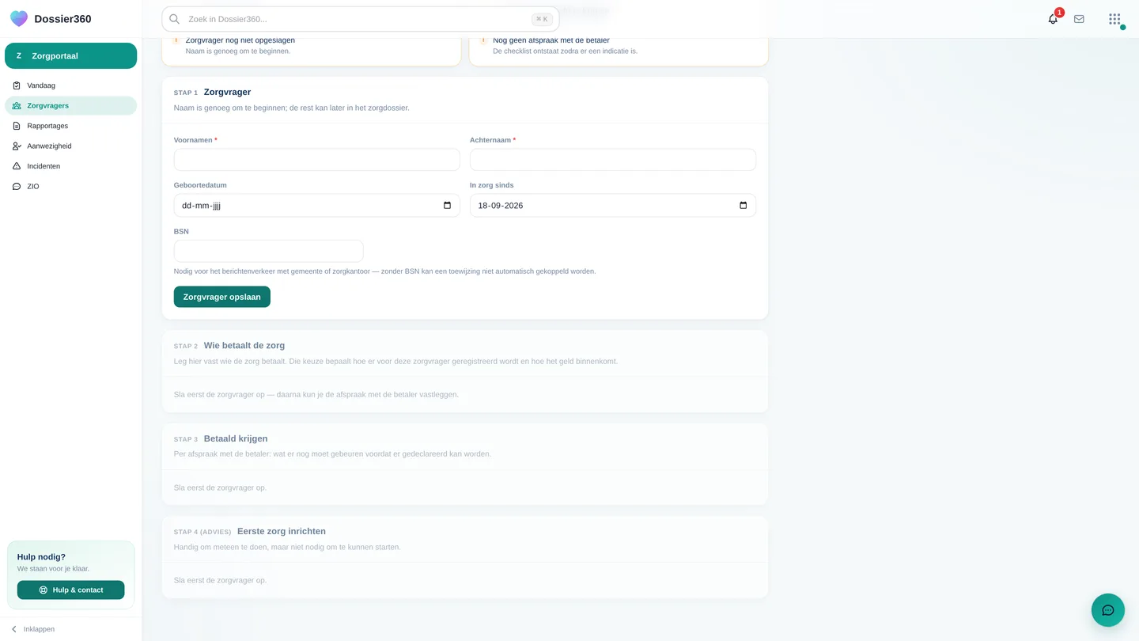The image size is (1139, 641).
Task: Focus the Achternaam input field
Action: tap(613, 160)
